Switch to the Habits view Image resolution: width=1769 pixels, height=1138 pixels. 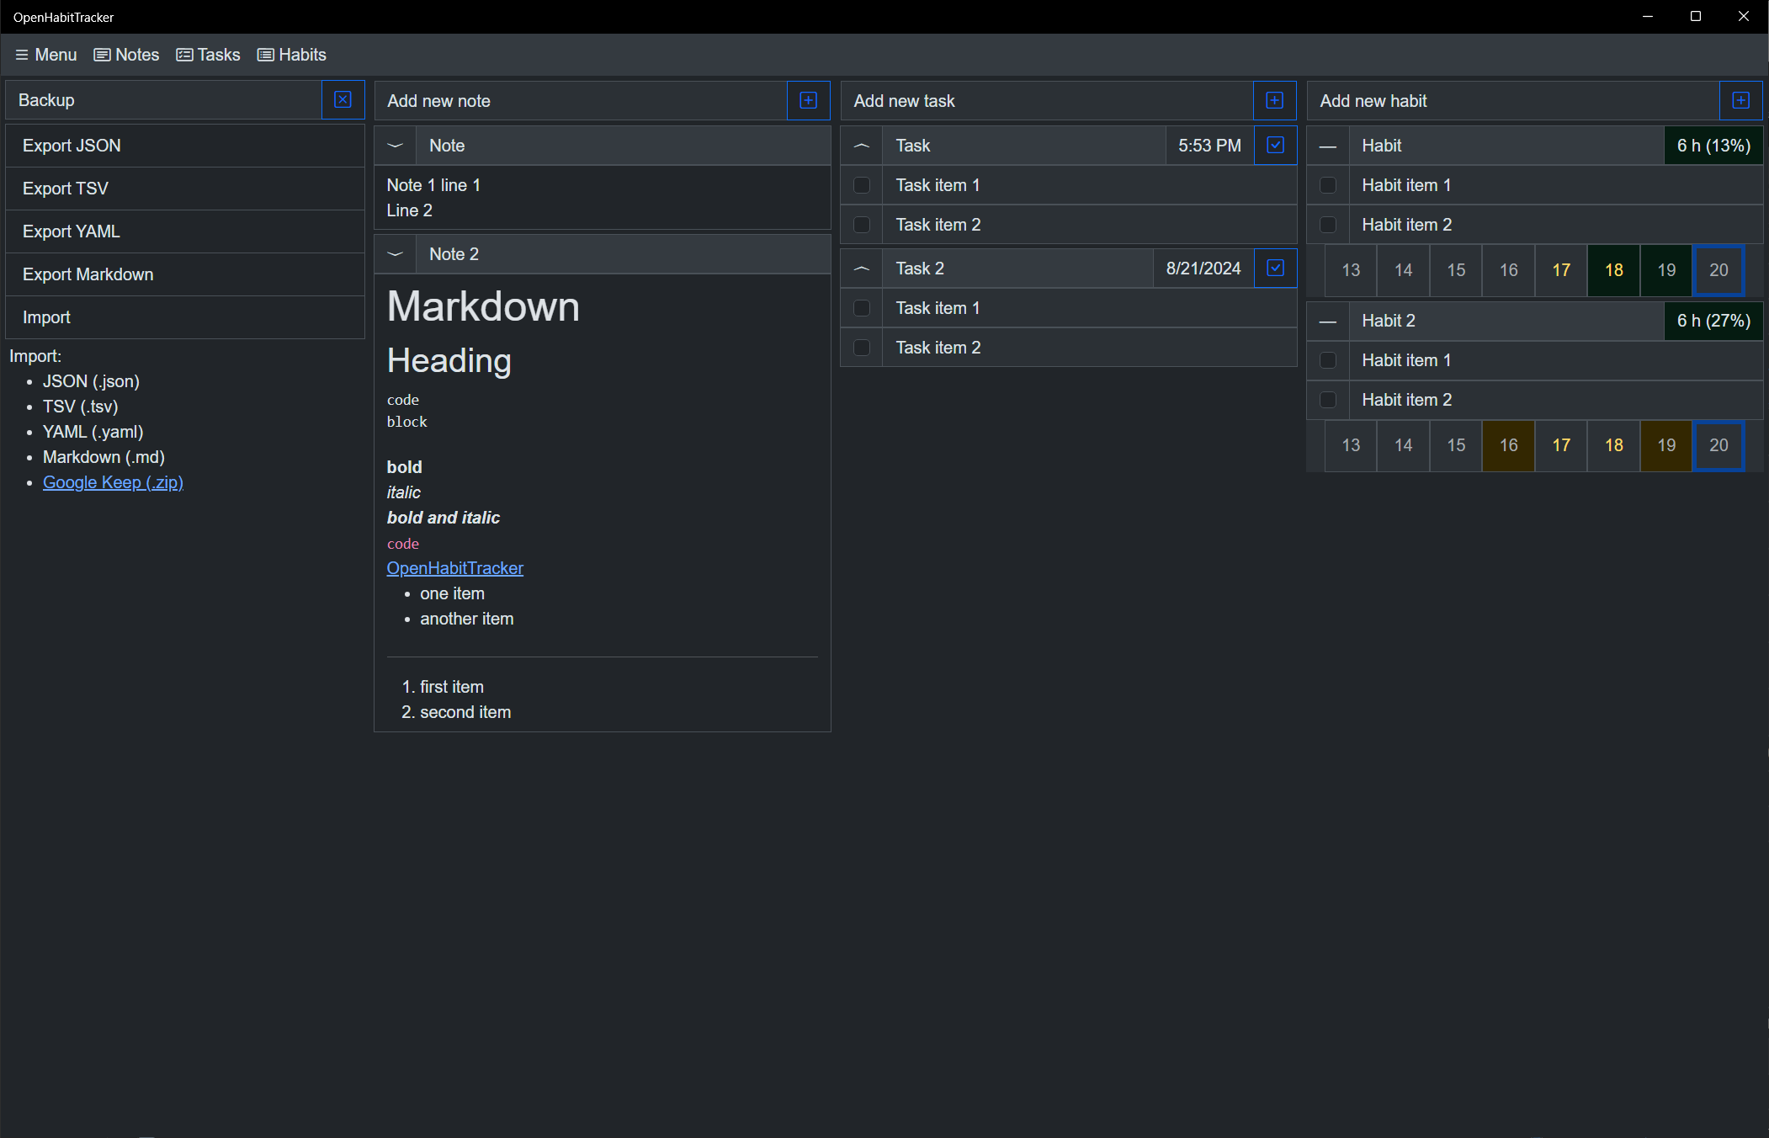(292, 55)
